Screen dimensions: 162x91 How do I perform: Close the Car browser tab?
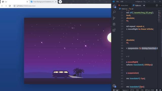[x=27, y=2]
